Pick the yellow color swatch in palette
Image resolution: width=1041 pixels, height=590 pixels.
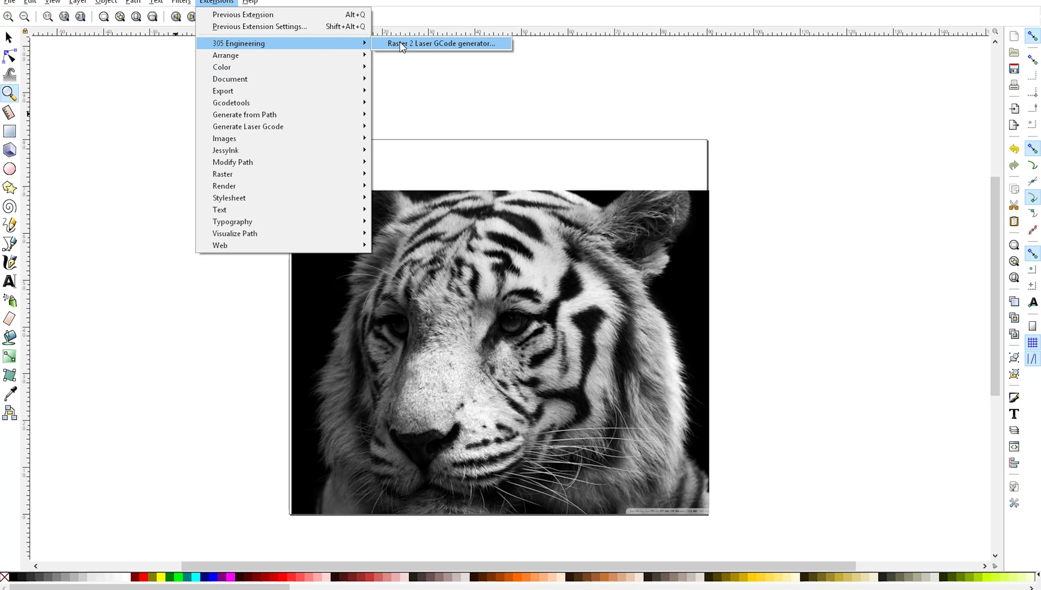click(161, 577)
